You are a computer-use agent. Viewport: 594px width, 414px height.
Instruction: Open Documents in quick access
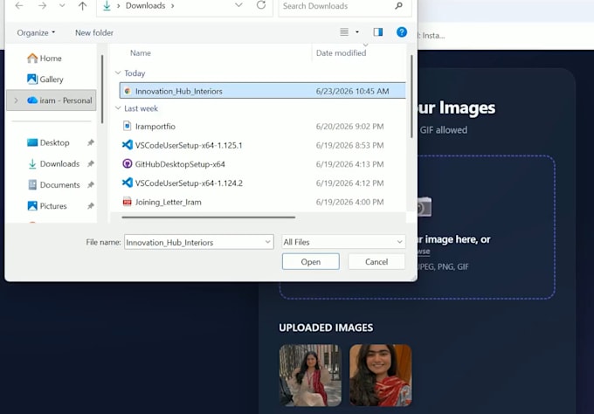coord(54,185)
